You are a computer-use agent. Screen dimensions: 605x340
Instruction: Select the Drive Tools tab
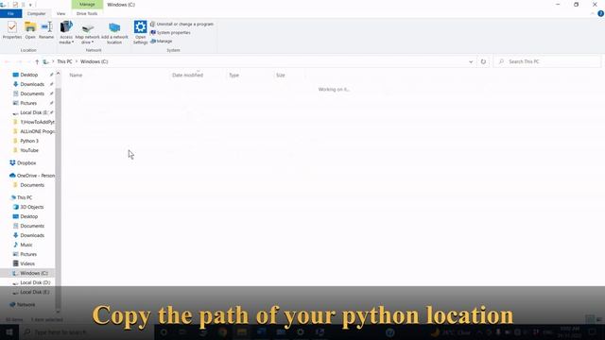coord(87,13)
